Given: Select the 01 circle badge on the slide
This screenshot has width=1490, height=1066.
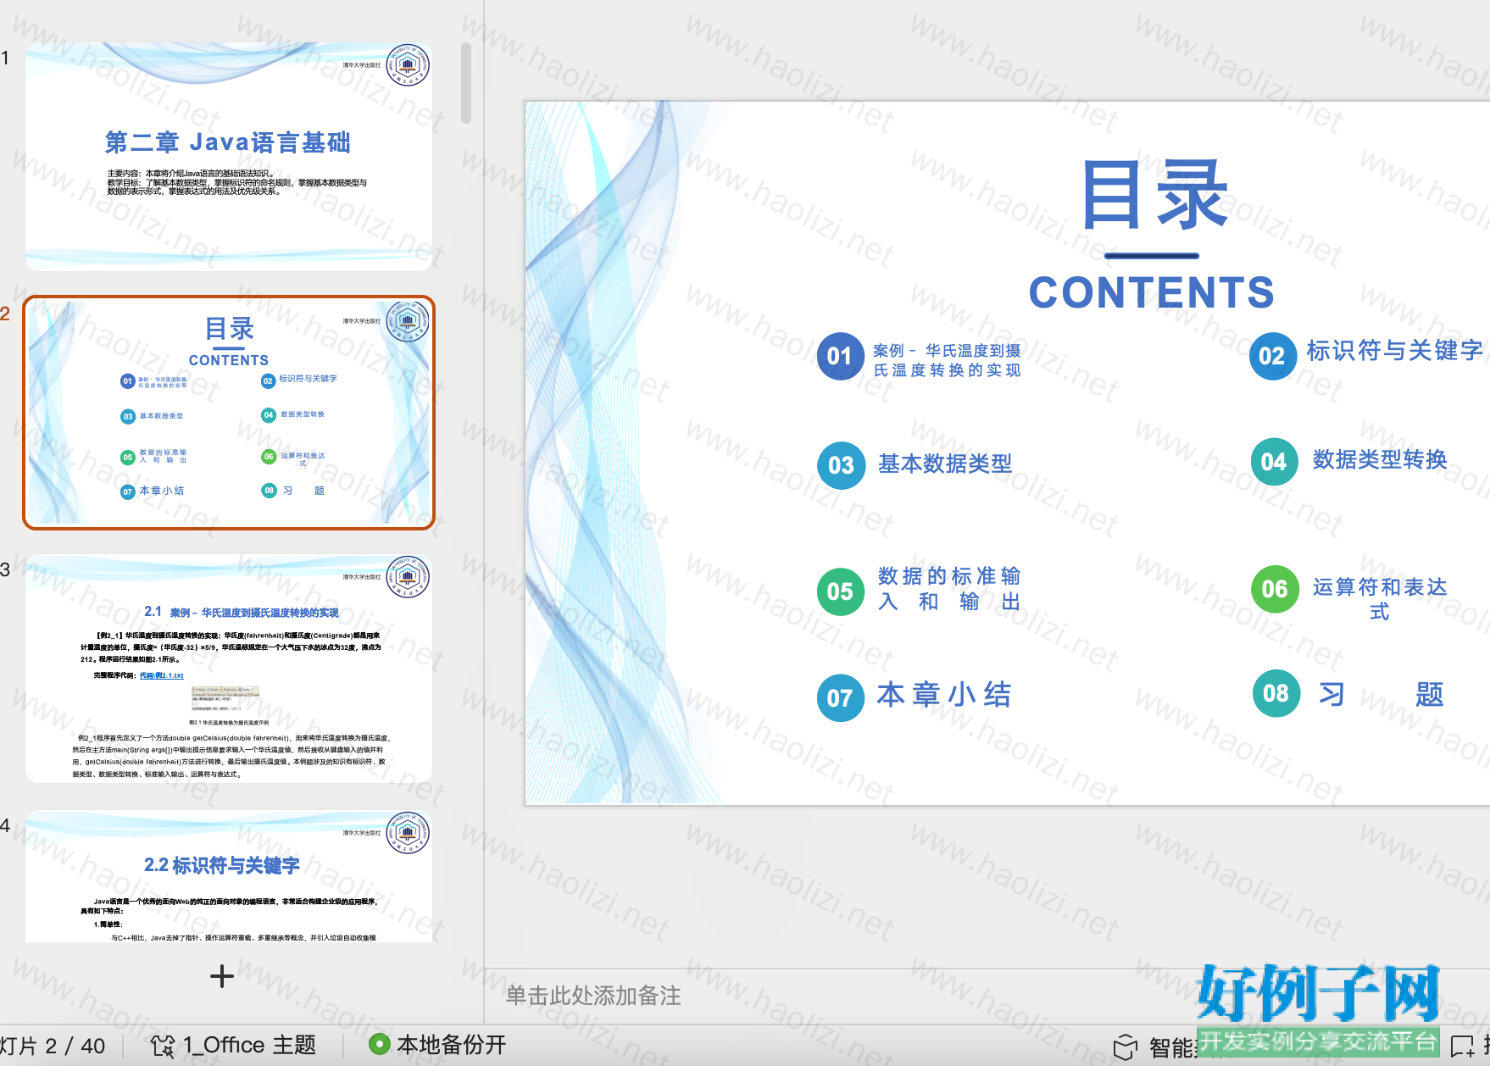Looking at the screenshot, I should pos(840,357).
